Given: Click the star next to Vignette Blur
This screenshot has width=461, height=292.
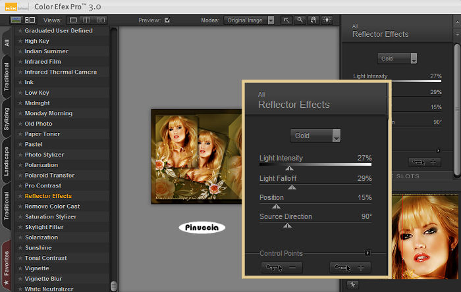Looking at the screenshot, I should [20, 278].
